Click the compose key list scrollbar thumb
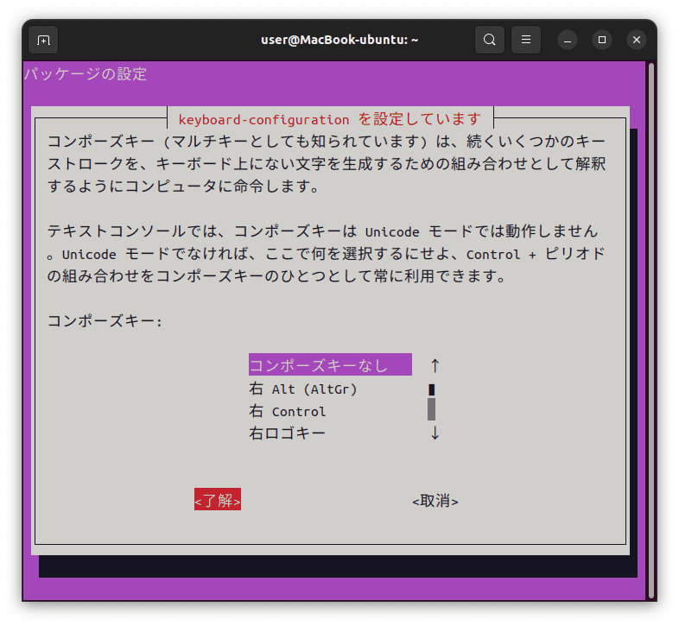 [431, 389]
